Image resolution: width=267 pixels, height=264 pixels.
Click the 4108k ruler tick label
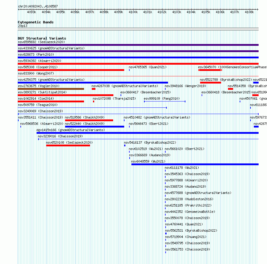[x=249, y=12]
